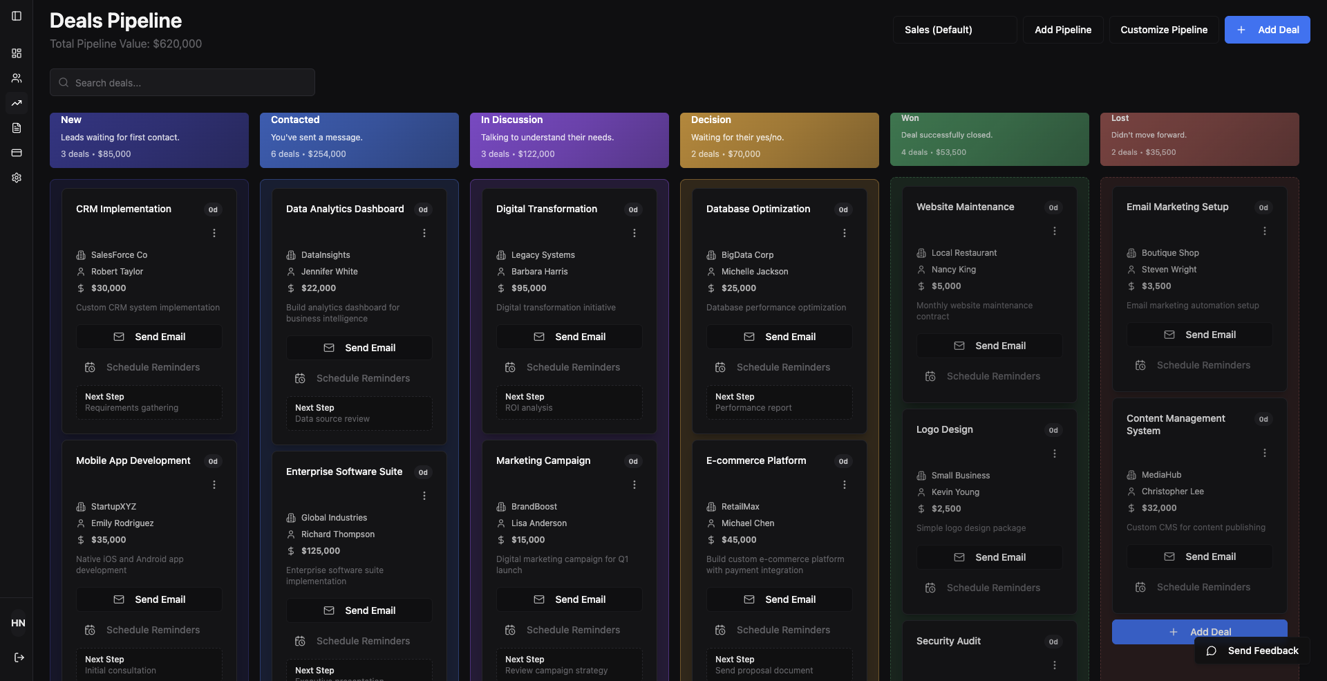Click the Send Feedback button

(1252, 651)
